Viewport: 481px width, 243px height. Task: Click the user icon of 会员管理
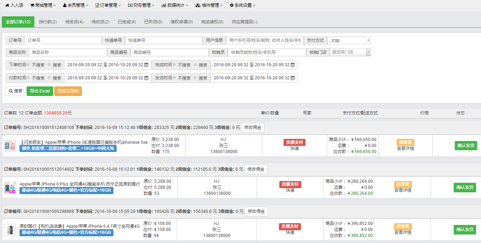coord(65,5)
